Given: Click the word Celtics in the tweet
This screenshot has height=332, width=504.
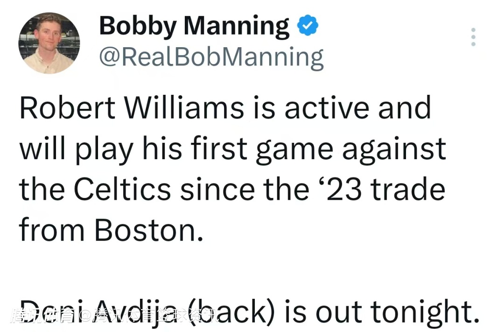Looking at the screenshot, I should pyautogui.click(x=123, y=190).
